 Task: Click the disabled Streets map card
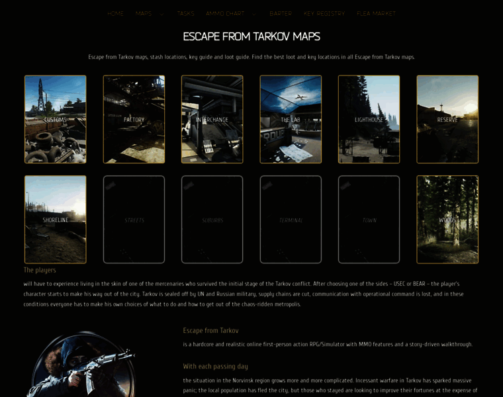134,220
